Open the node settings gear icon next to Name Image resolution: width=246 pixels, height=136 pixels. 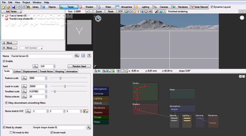click(77, 56)
